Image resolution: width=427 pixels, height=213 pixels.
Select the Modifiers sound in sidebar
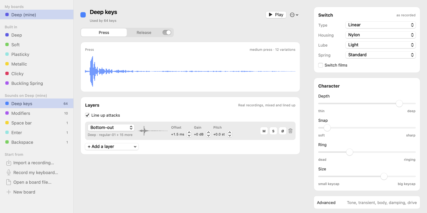click(x=37, y=113)
